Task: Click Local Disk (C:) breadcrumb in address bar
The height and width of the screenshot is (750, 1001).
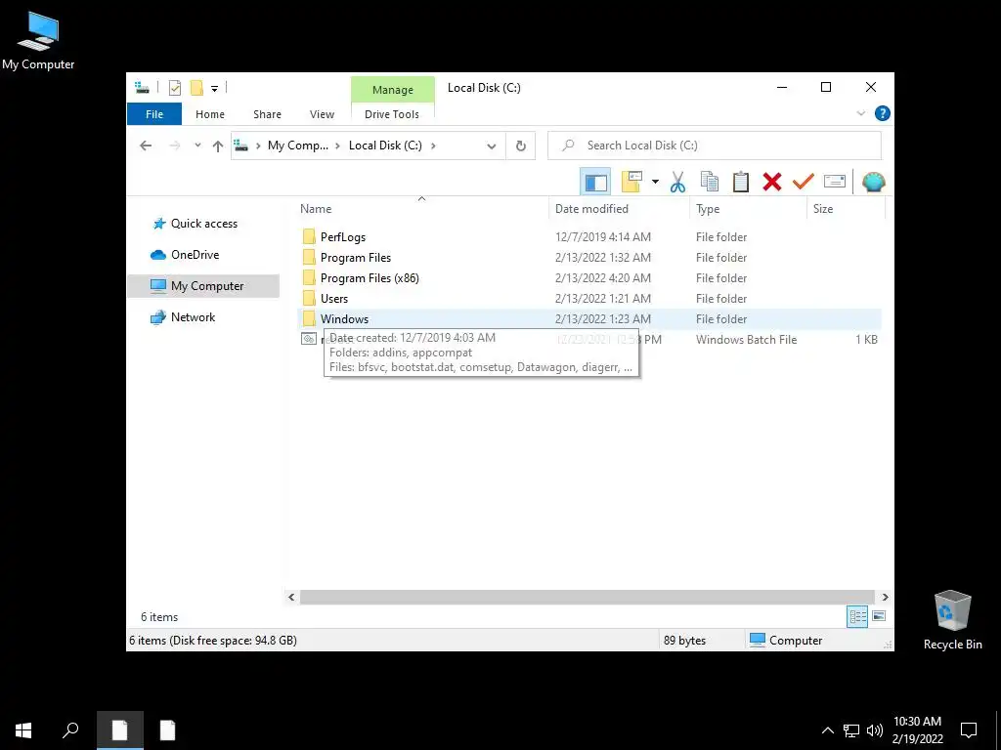Action: tap(385, 146)
